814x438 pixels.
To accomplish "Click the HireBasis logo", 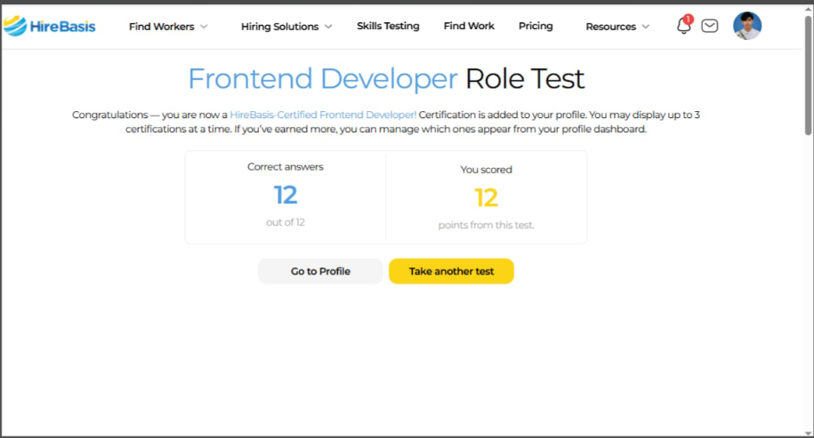I will tap(49, 26).
